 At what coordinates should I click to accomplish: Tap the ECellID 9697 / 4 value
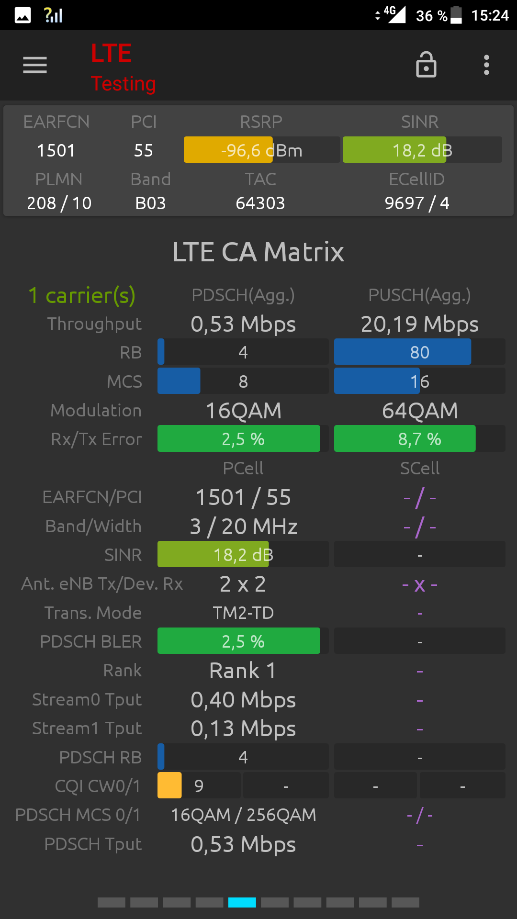[x=417, y=203]
